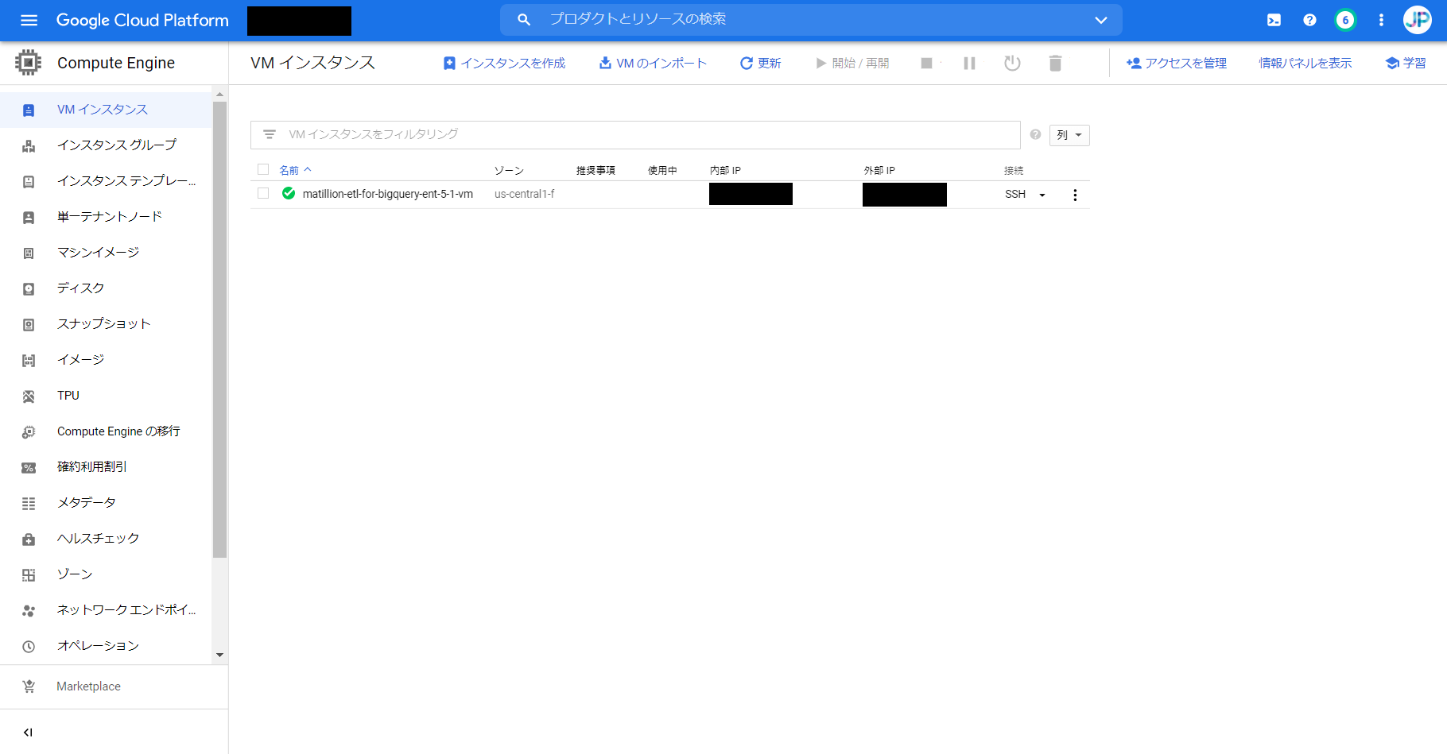Open the main navigation hamburger menu
This screenshot has width=1447, height=754.
point(29,20)
